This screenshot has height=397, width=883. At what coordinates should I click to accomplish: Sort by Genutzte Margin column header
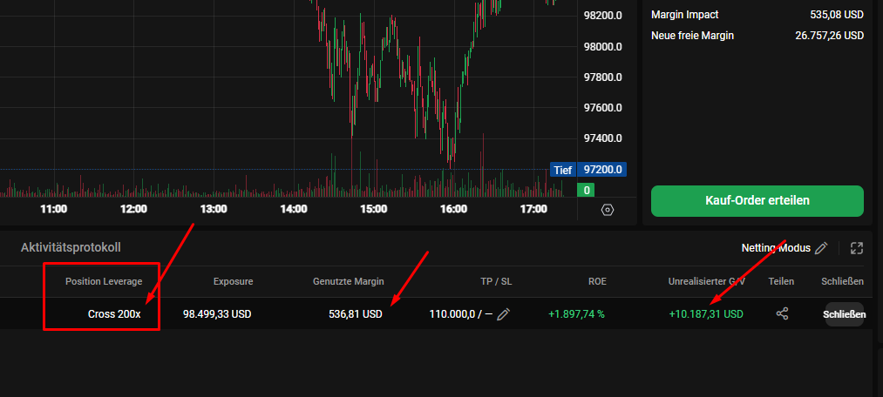(349, 281)
